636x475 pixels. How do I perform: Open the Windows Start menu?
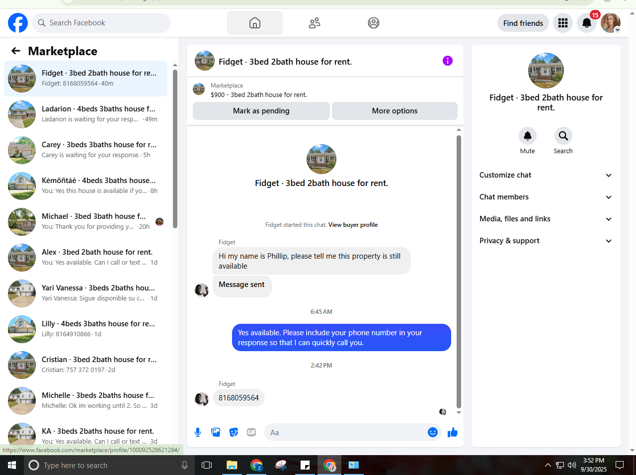tap(12, 465)
